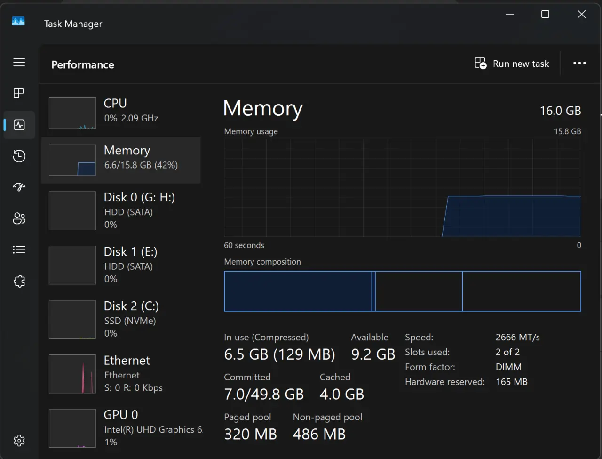Screen dimensions: 602x459
Task: Click the Ethernet mini graph thumbnail
Action: pos(72,374)
